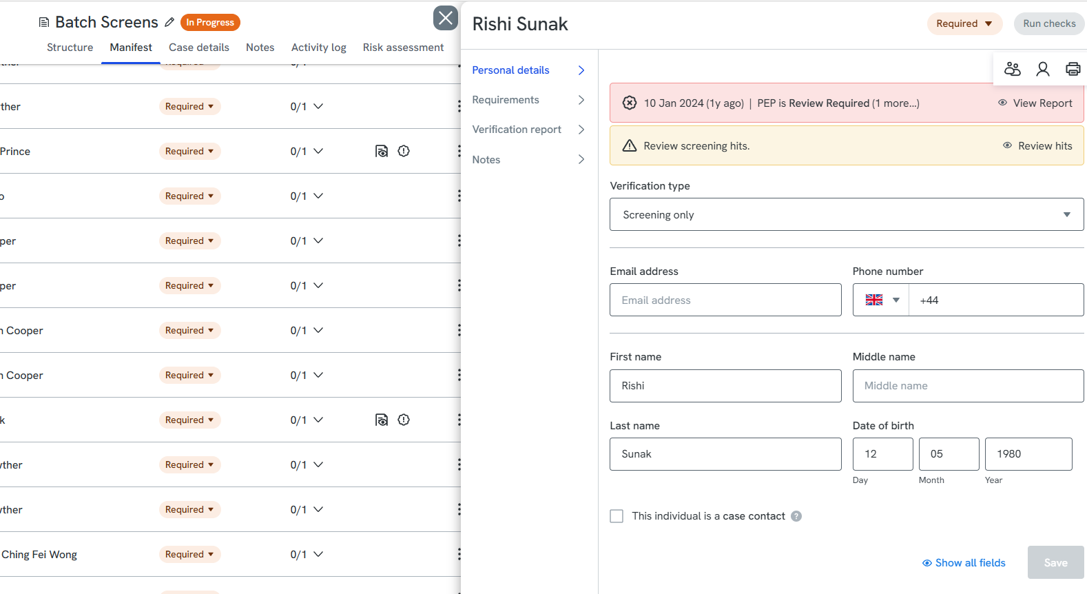The width and height of the screenshot is (1087, 594).
Task: Open the Notes tab in Batch Screens
Action: tap(260, 48)
